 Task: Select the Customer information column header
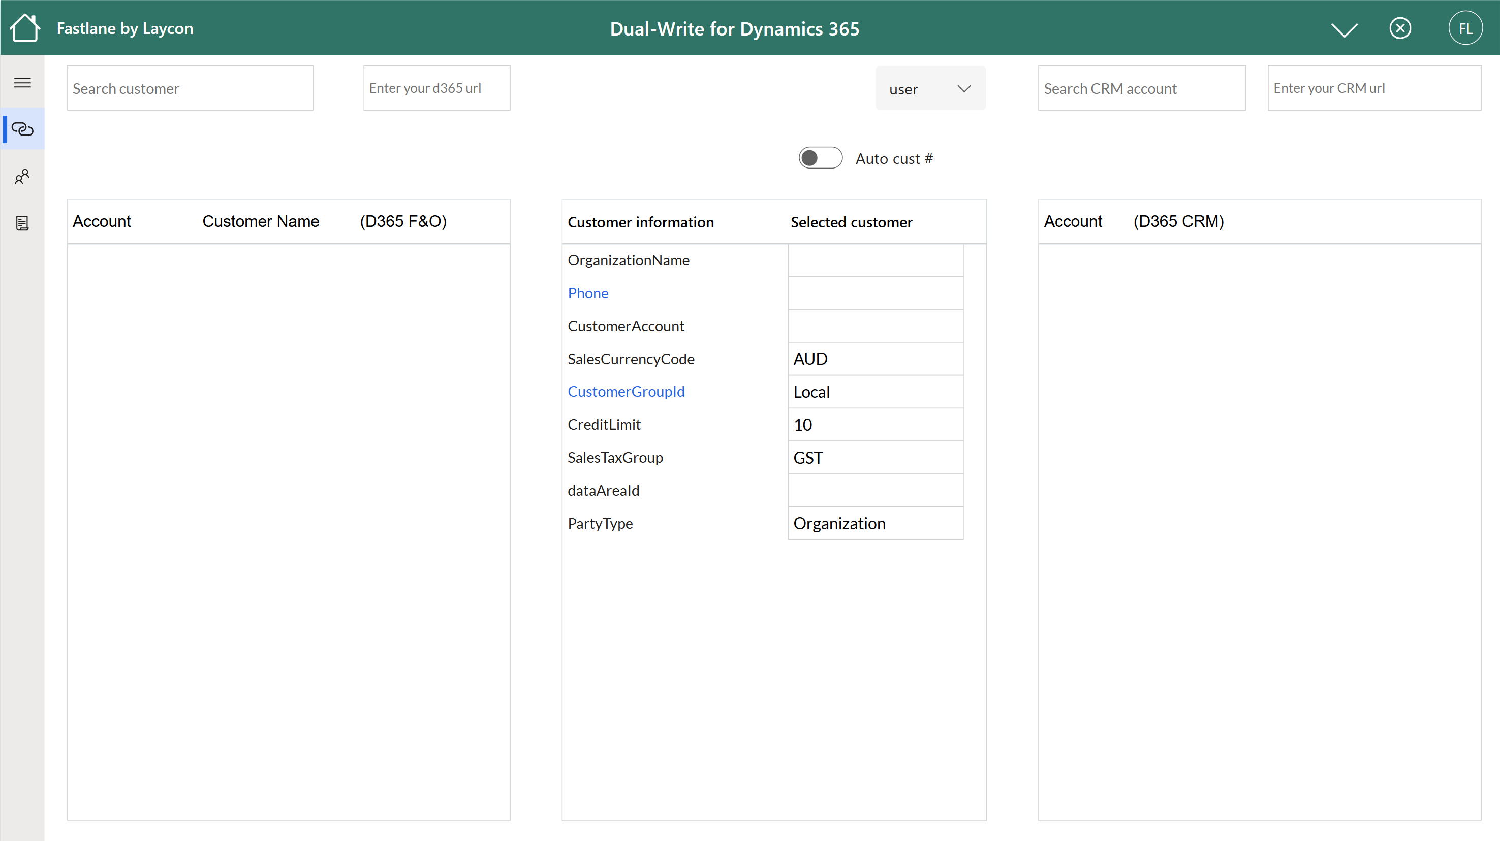[x=641, y=222]
